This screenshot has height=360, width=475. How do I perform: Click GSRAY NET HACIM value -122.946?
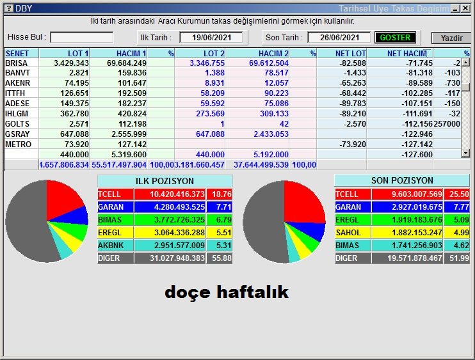[x=417, y=134]
